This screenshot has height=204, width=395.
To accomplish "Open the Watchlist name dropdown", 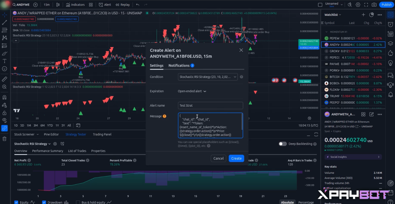I will 333,15.
